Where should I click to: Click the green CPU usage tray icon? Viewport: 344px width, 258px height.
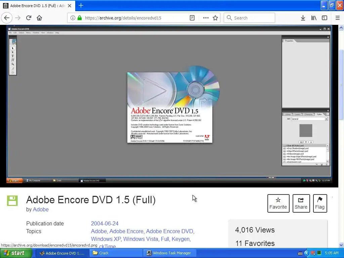pyautogui.click(x=319, y=253)
